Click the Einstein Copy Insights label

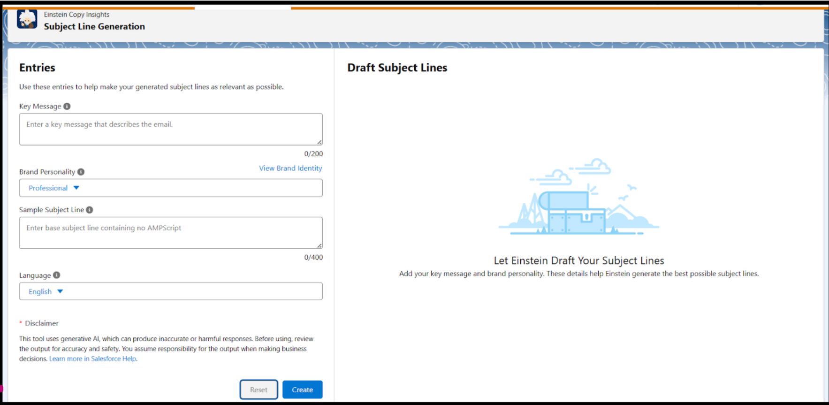(76, 15)
